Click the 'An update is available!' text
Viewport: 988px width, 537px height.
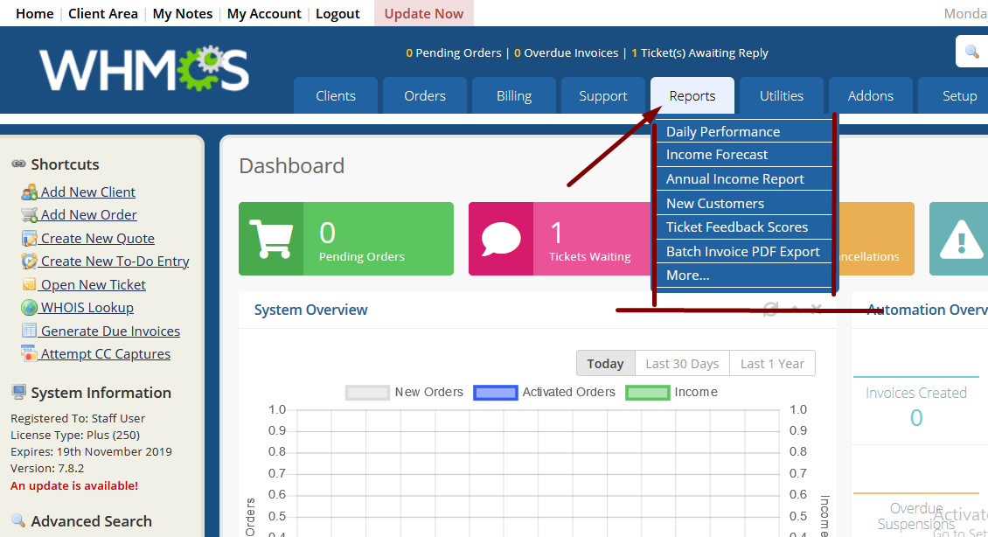point(74,485)
